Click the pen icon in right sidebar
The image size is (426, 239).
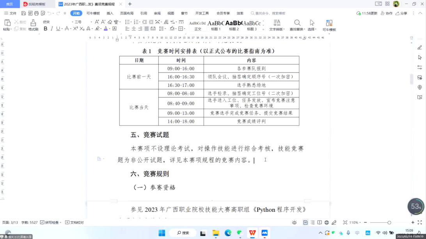tap(420, 48)
